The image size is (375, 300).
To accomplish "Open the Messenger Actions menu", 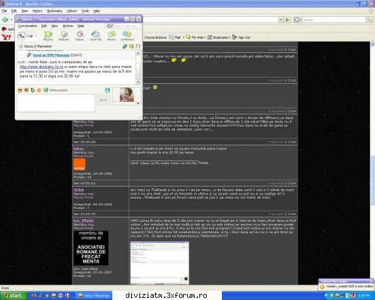I will pos(67,26).
